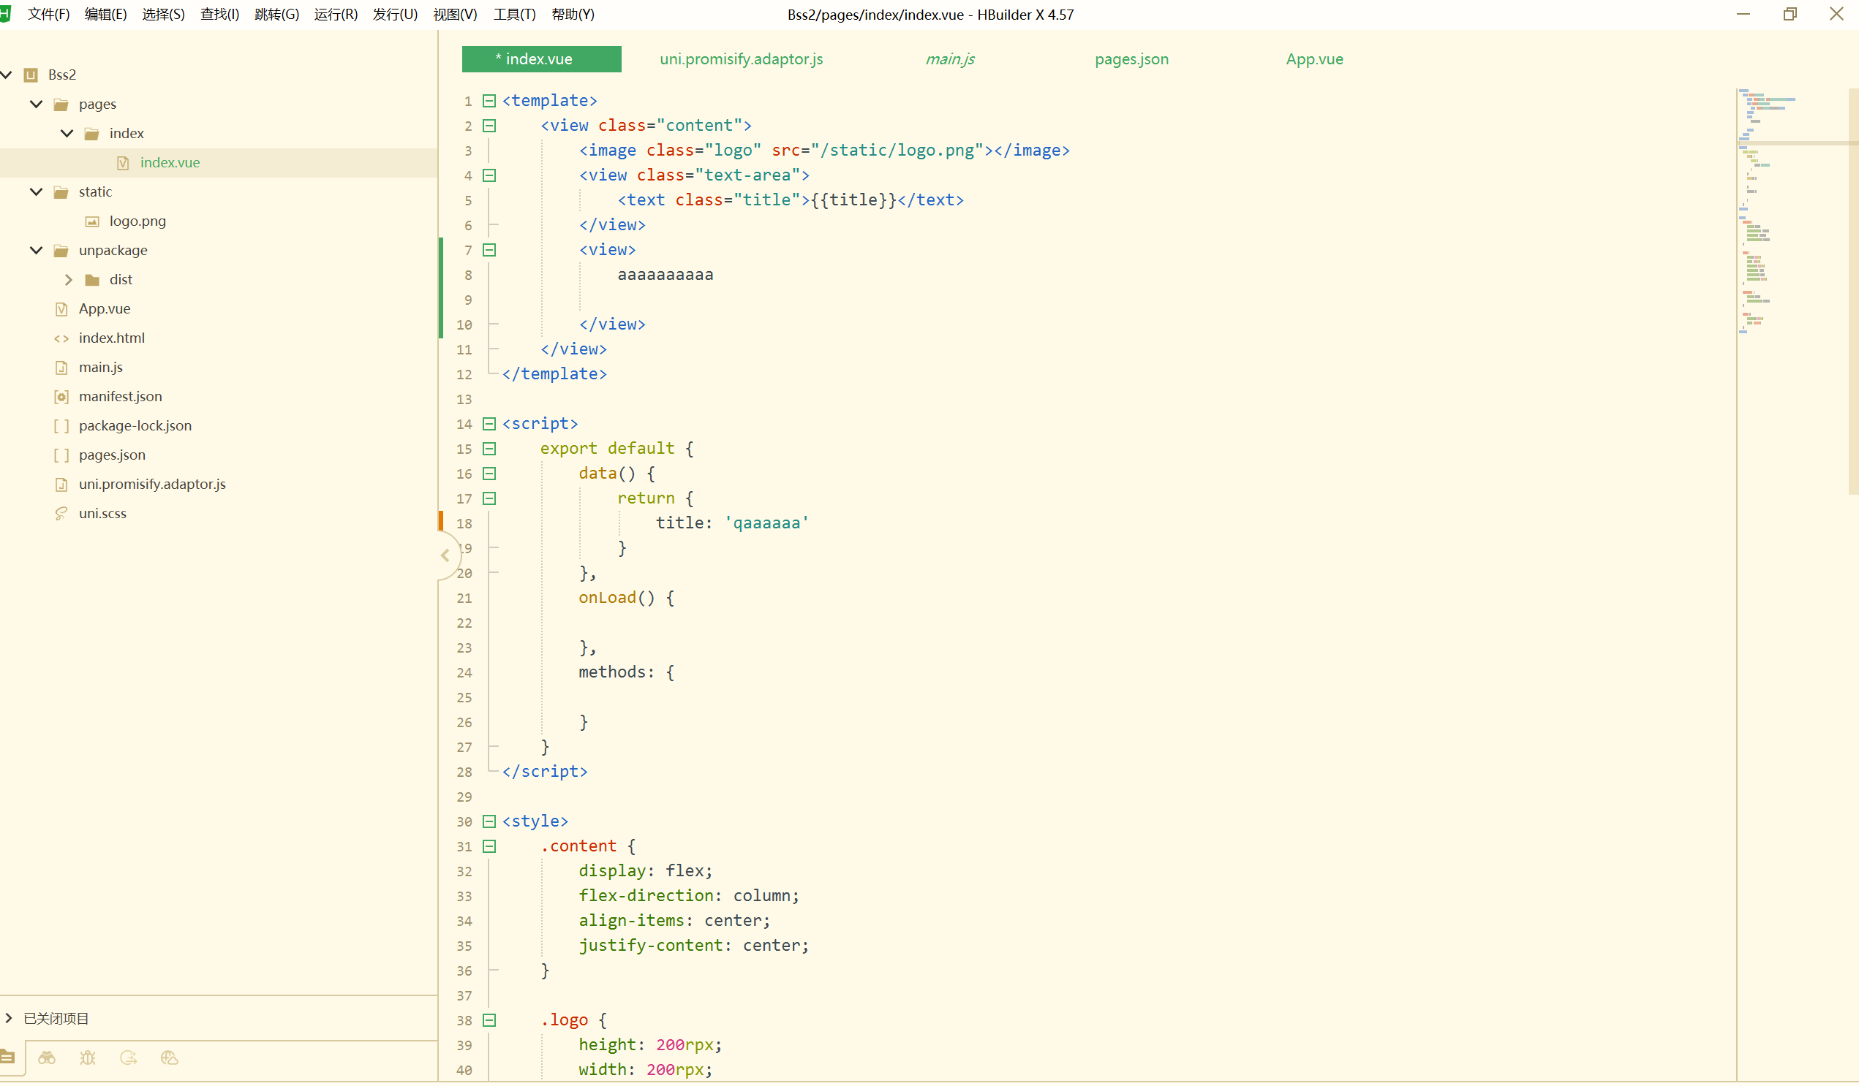
Task: Open the 文件(F) menu
Action: point(49,14)
